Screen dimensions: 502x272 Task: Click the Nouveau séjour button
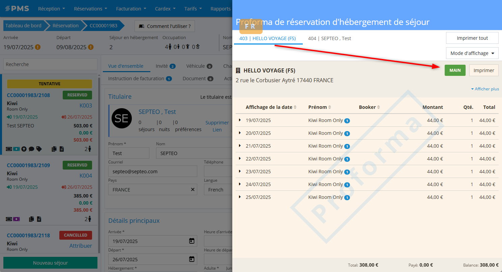click(x=50, y=263)
